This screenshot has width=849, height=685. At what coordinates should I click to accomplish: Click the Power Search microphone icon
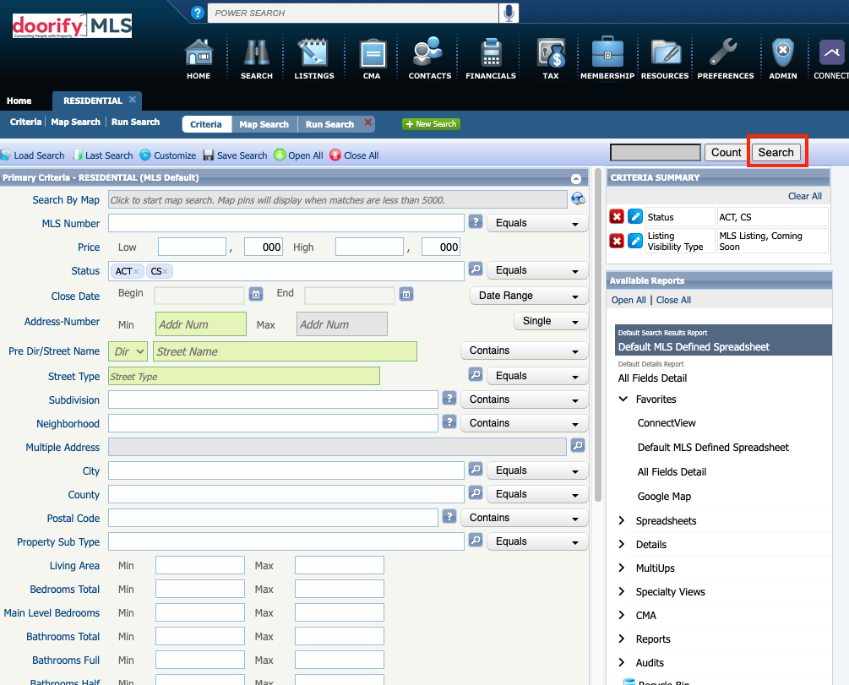(x=509, y=13)
